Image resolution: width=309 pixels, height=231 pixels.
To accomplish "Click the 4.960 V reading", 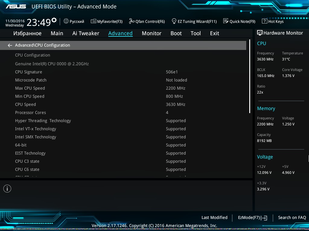I will tap(288, 173).
